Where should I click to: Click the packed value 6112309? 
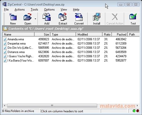(121, 44)
